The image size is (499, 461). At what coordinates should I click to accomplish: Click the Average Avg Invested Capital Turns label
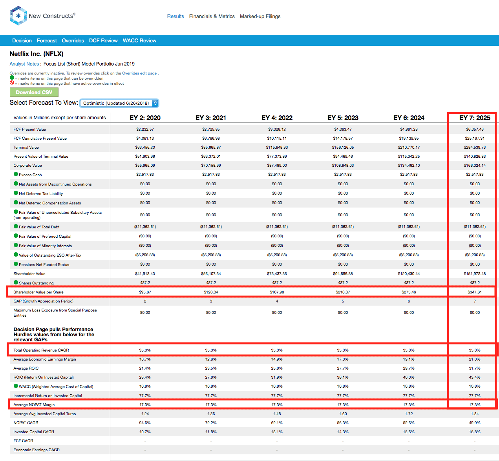tap(45, 414)
